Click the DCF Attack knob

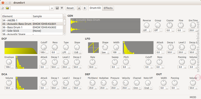point(43,62)
